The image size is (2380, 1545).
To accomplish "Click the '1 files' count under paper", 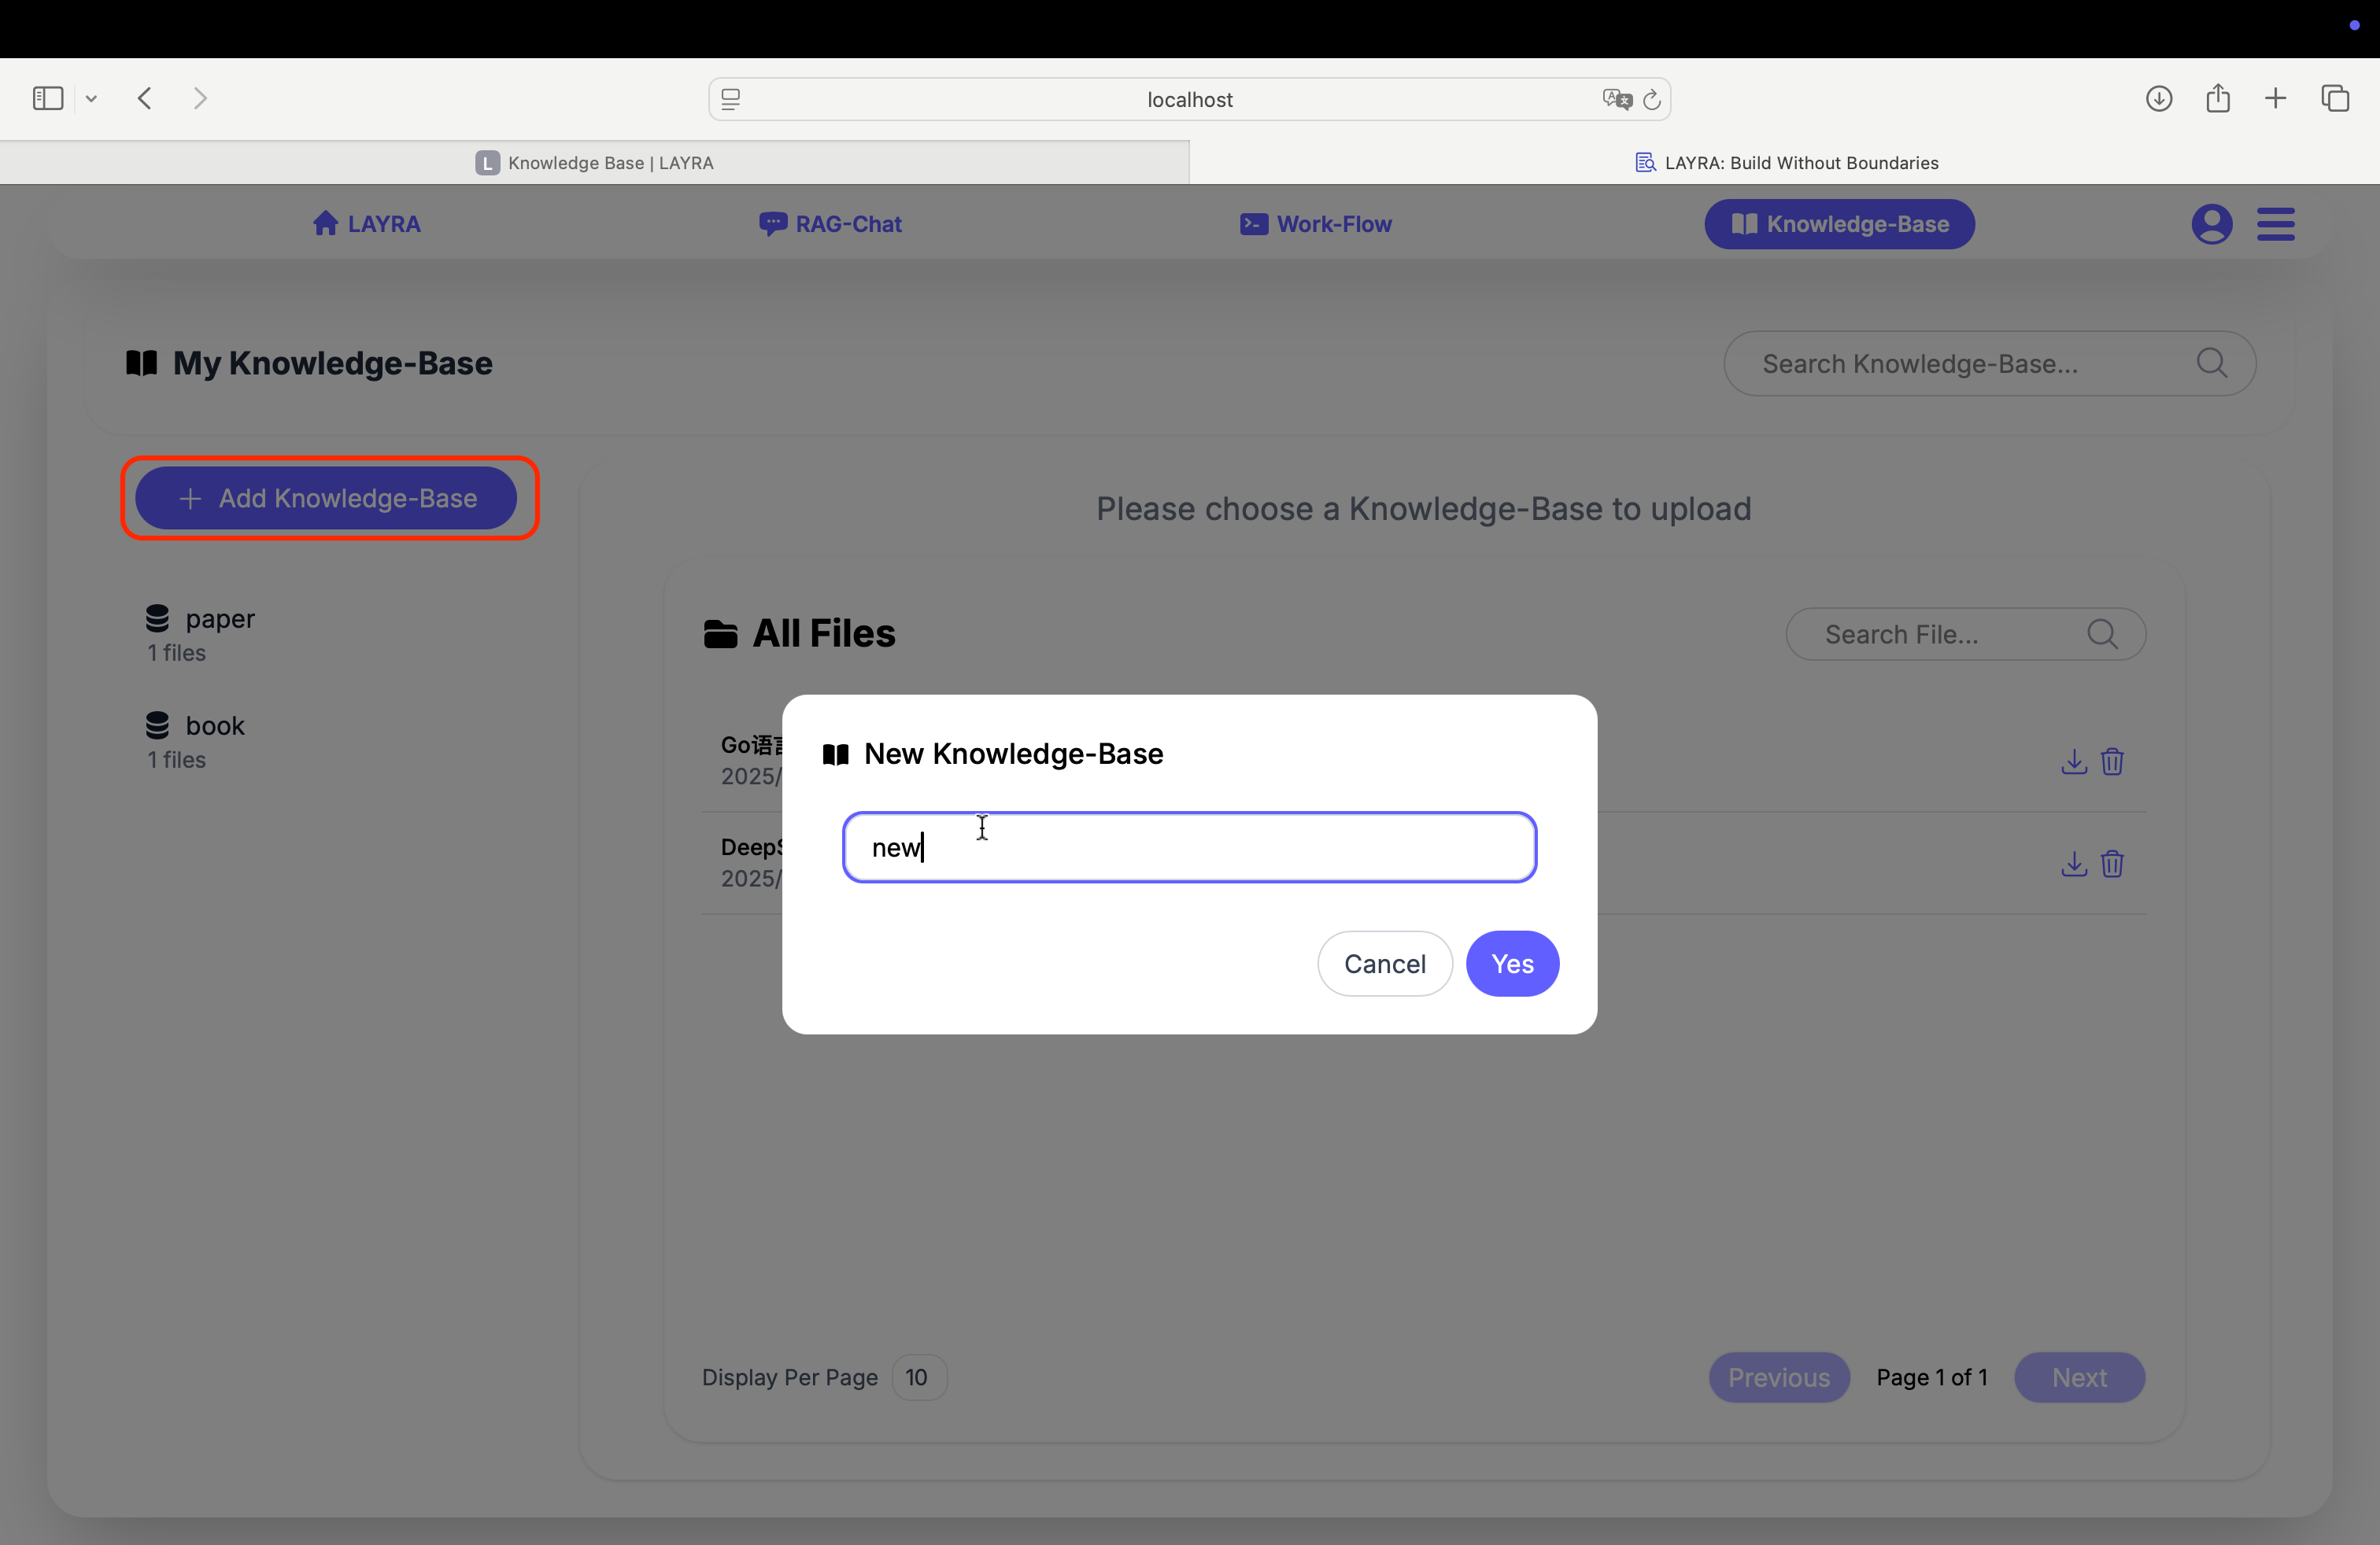I will (177, 653).
